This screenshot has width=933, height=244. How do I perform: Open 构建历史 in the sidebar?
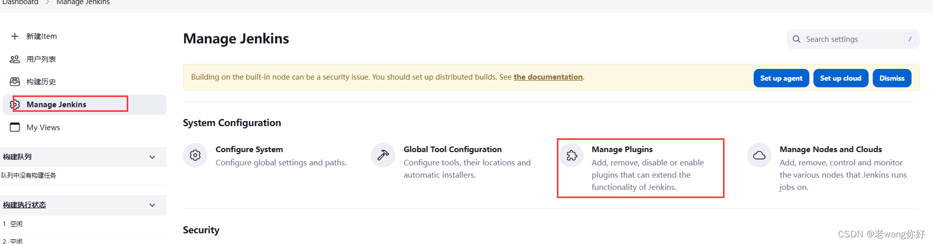click(41, 82)
